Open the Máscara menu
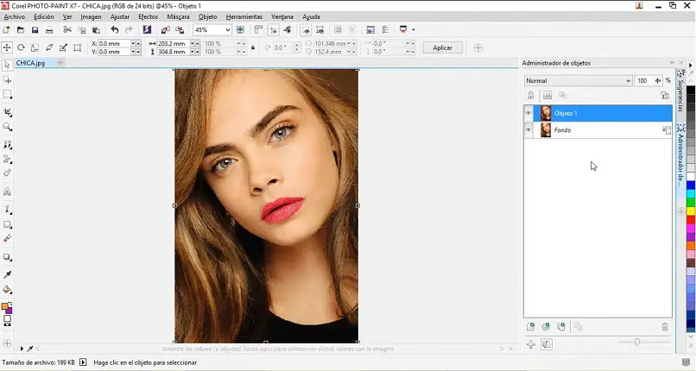 point(178,17)
